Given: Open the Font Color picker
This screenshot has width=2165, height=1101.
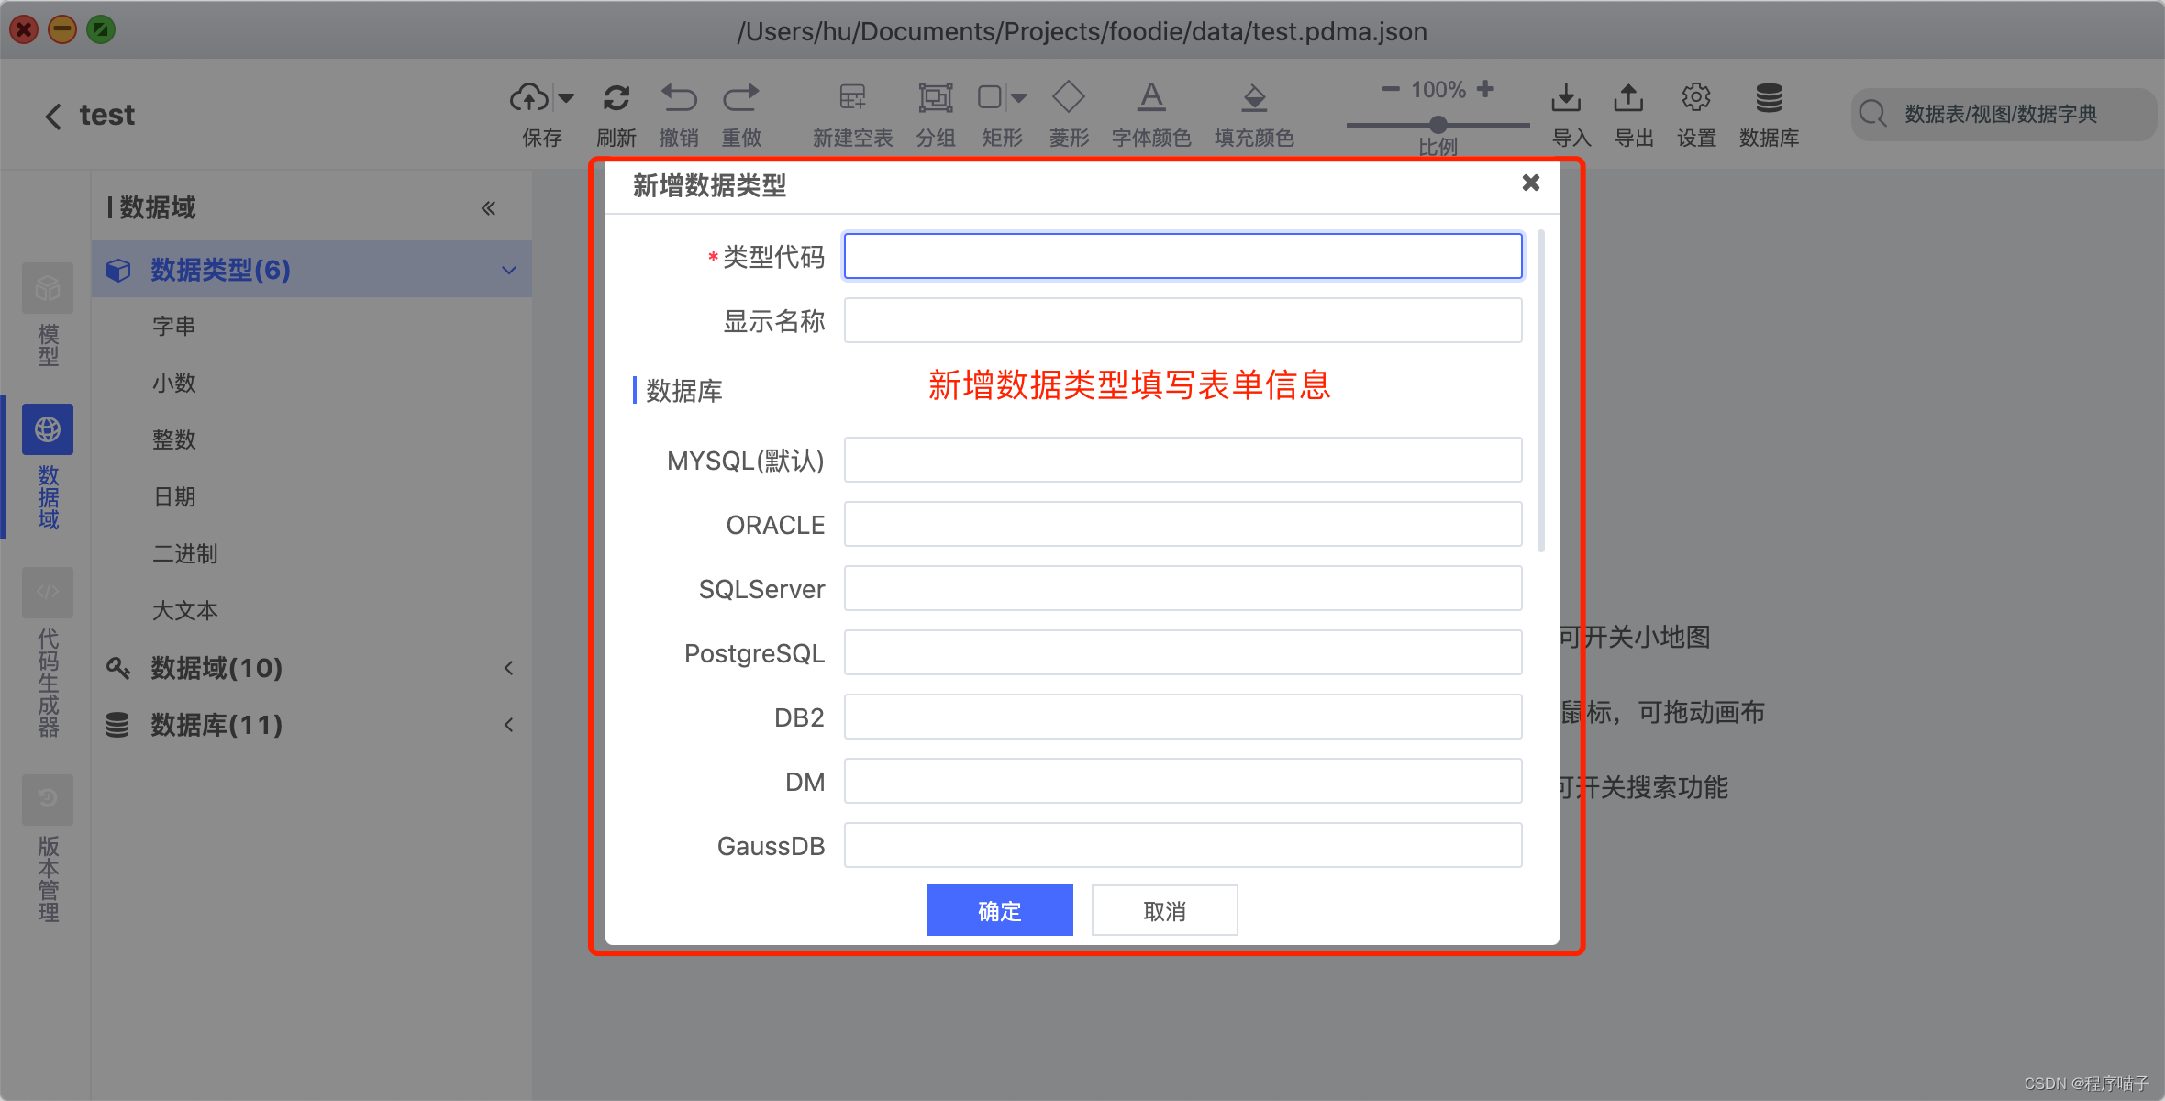Looking at the screenshot, I should (1151, 97).
